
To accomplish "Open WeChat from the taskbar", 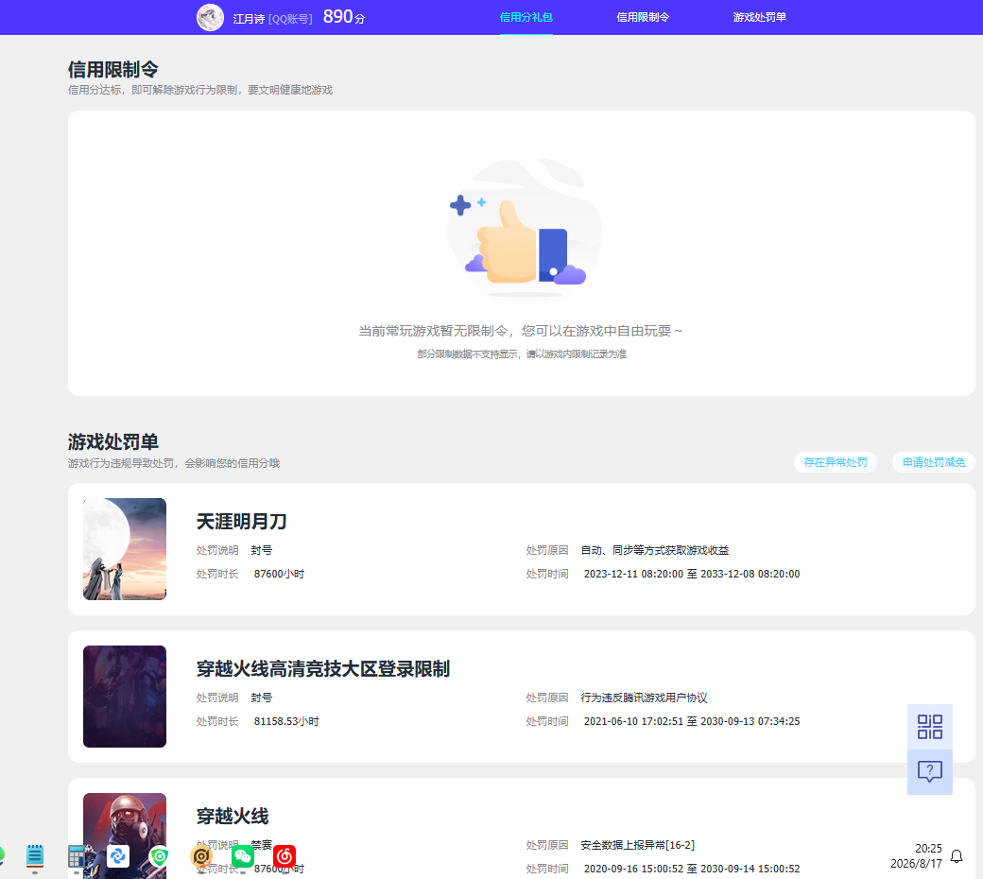I will tap(243, 855).
